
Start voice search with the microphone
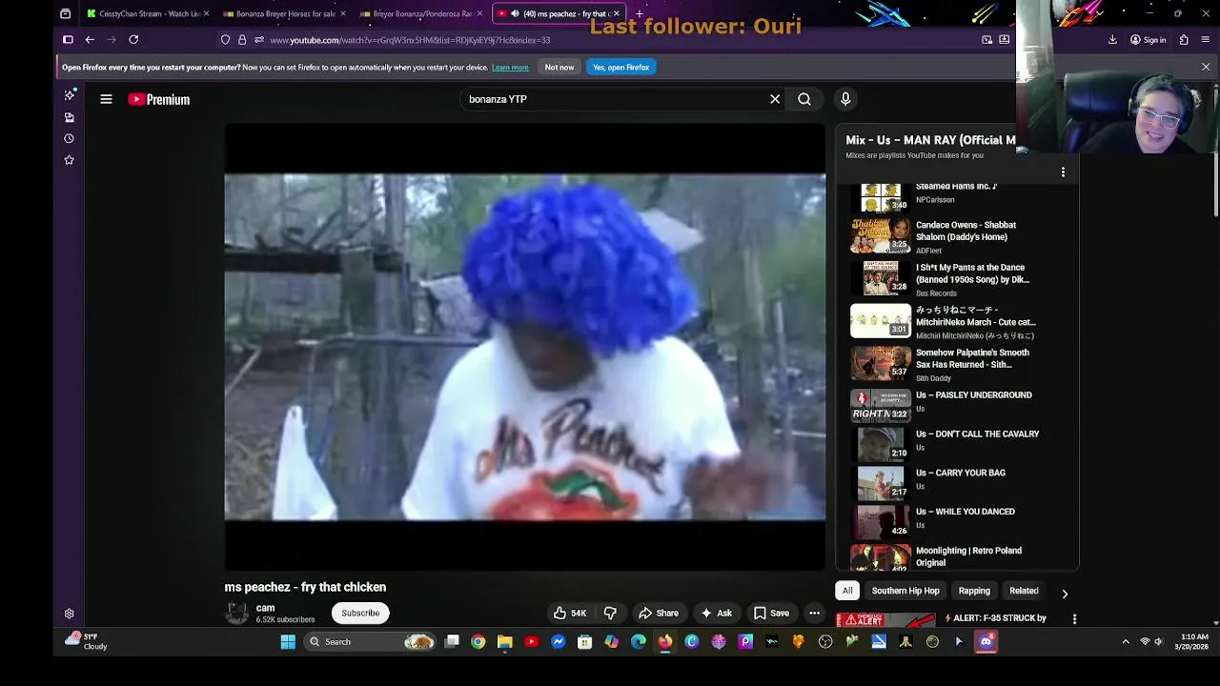(844, 99)
